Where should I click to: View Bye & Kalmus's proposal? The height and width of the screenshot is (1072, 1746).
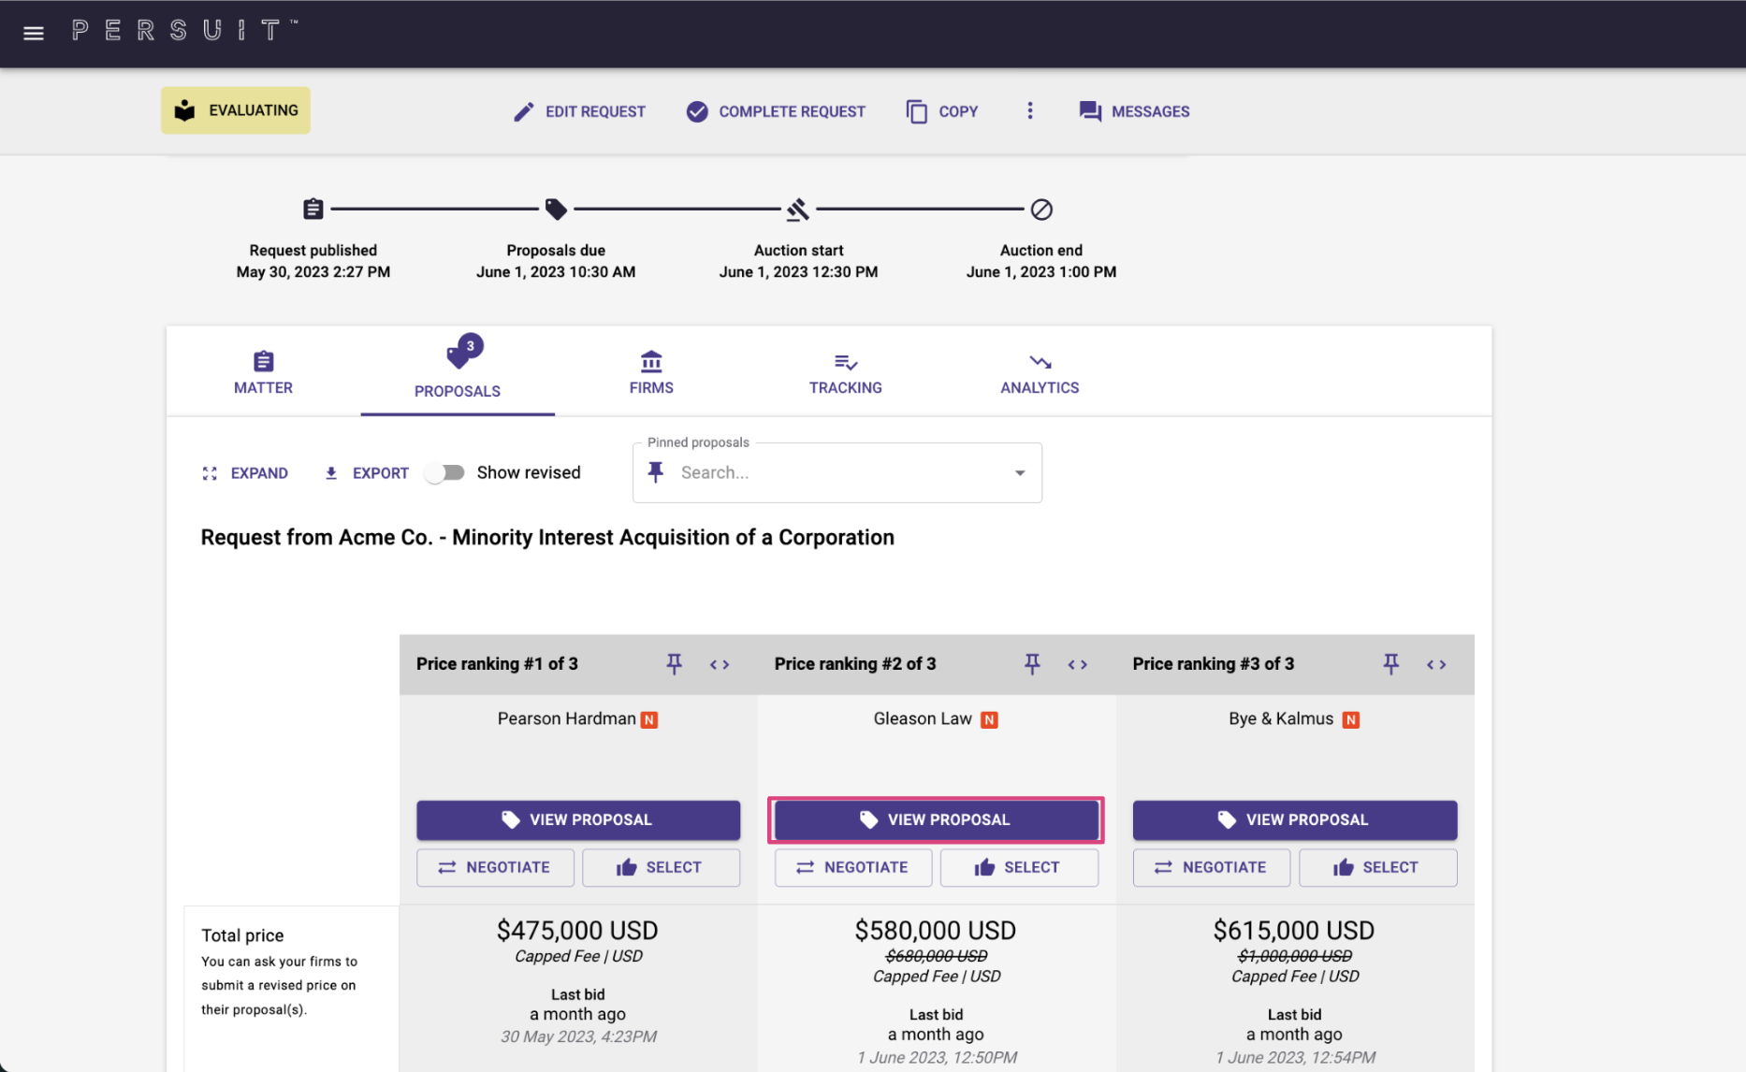(x=1295, y=819)
